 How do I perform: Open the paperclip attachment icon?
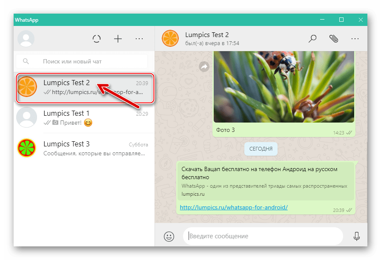pos(334,38)
